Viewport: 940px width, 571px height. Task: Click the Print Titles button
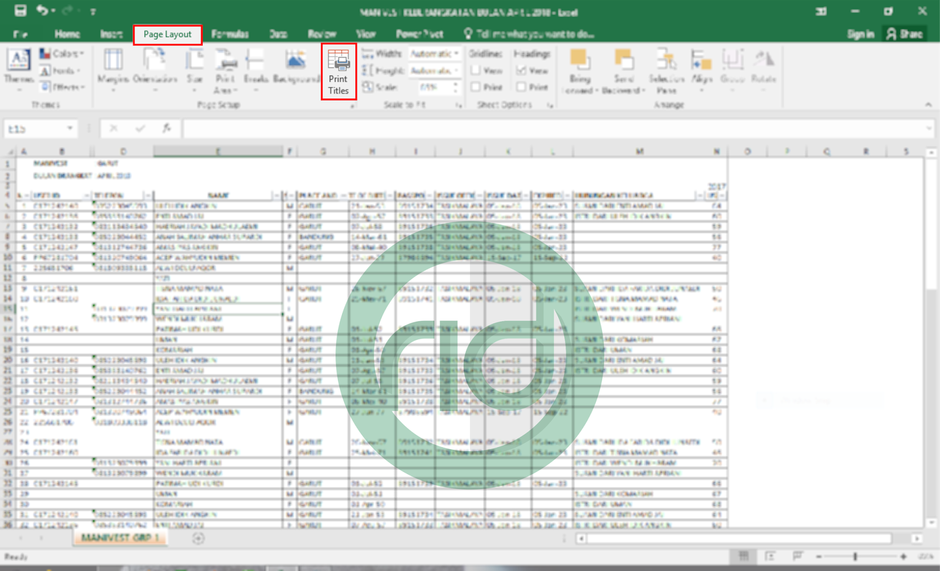coord(338,72)
